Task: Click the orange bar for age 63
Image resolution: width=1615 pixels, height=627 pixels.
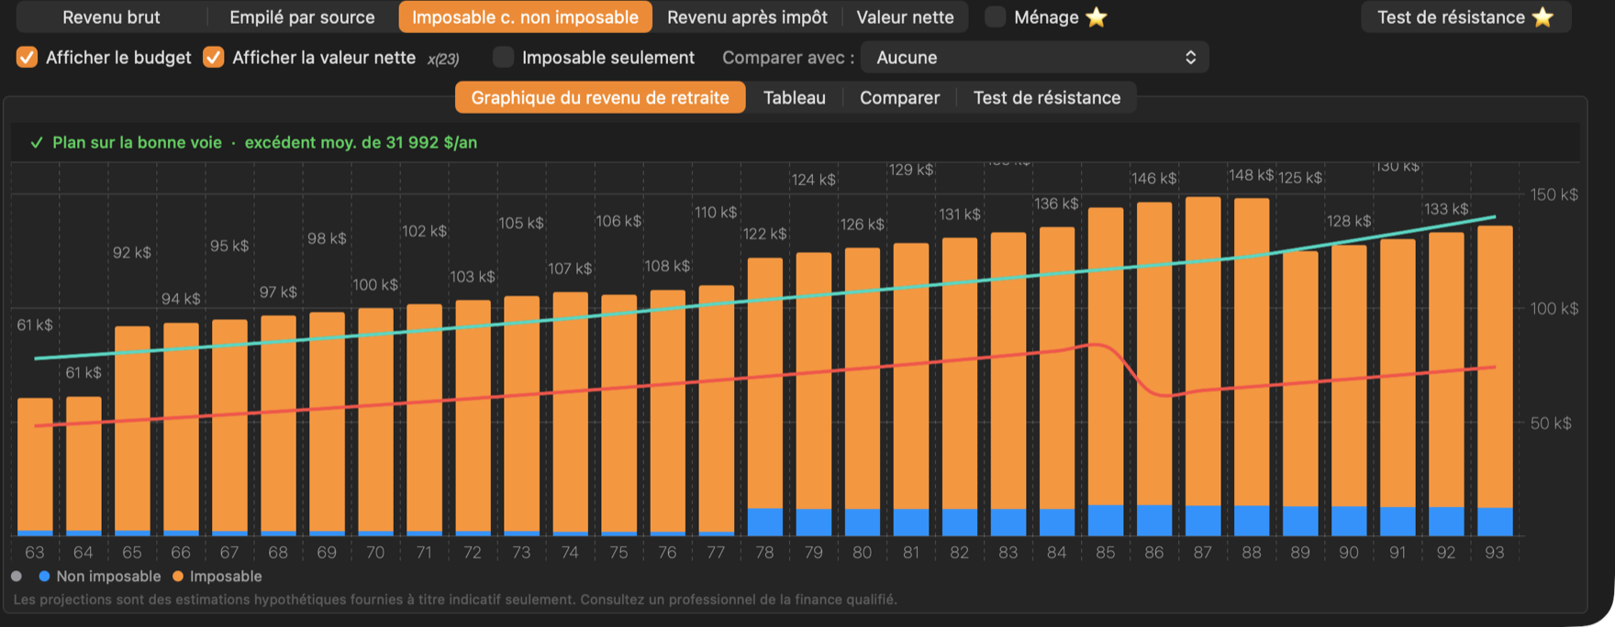Action: point(35,465)
